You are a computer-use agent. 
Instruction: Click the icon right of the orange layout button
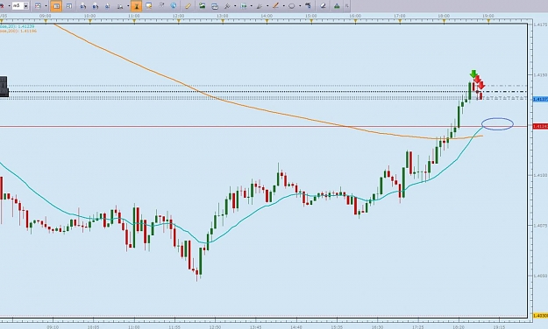(x=69, y=6)
